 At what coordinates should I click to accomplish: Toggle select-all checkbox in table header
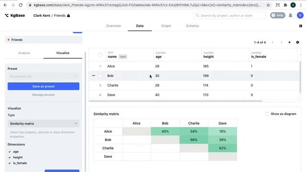(x=100, y=55)
